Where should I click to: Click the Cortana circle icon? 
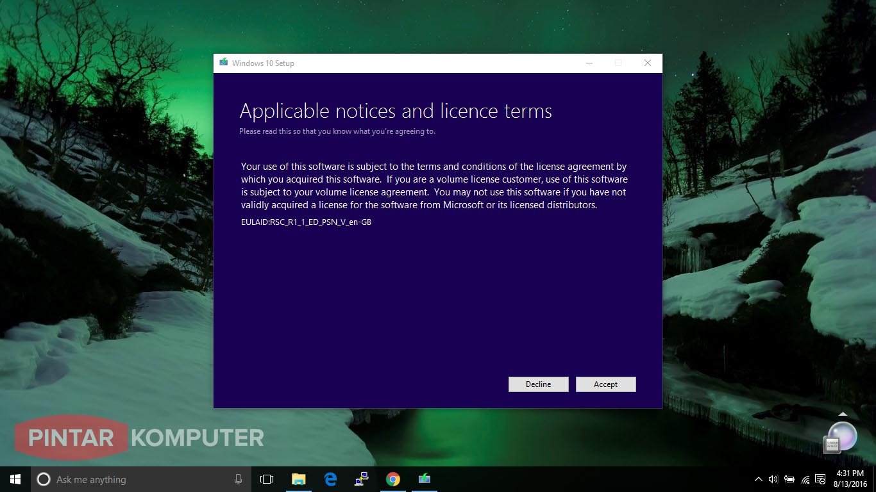click(x=44, y=479)
